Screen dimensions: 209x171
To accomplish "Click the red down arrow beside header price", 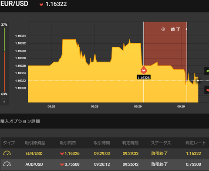I will pos(41,4).
